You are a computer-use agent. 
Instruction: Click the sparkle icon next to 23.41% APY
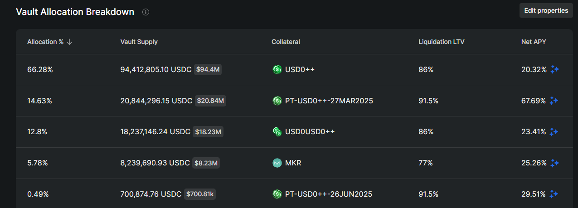pos(554,131)
